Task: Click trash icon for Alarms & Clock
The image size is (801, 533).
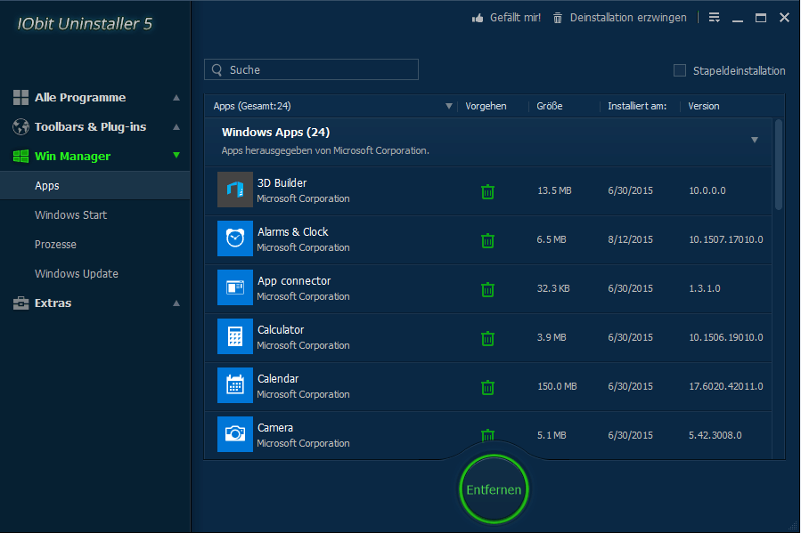Action: (x=488, y=240)
